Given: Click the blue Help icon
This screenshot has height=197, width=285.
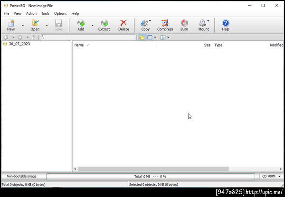Looking at the screenshot, I should tap(226, 23).
